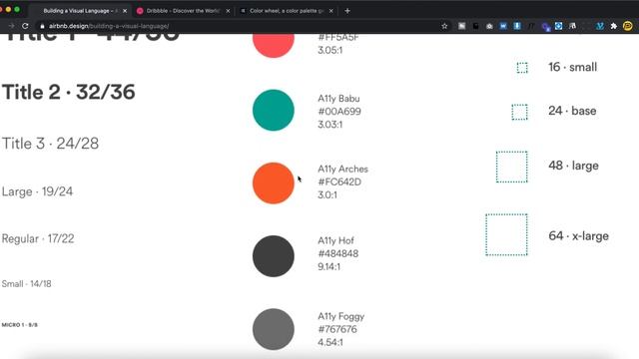The height and width of the screenshot is (359, 639).
Task: Click the 64 x-large dotted square icon
Action: coord(506,235)
